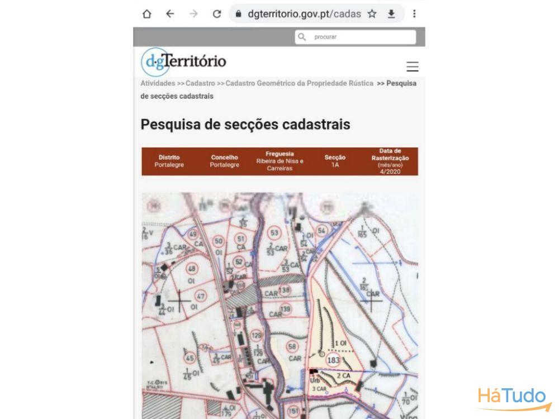Click the magnifier icon in search box
Viewport: 559px width, 419px height.
pos(302,37)
